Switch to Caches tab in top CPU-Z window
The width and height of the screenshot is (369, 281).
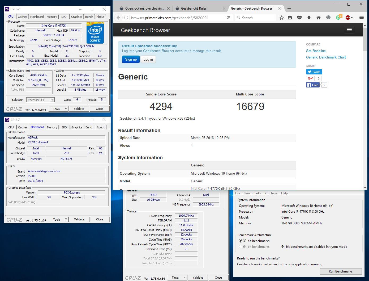[23, 17]
